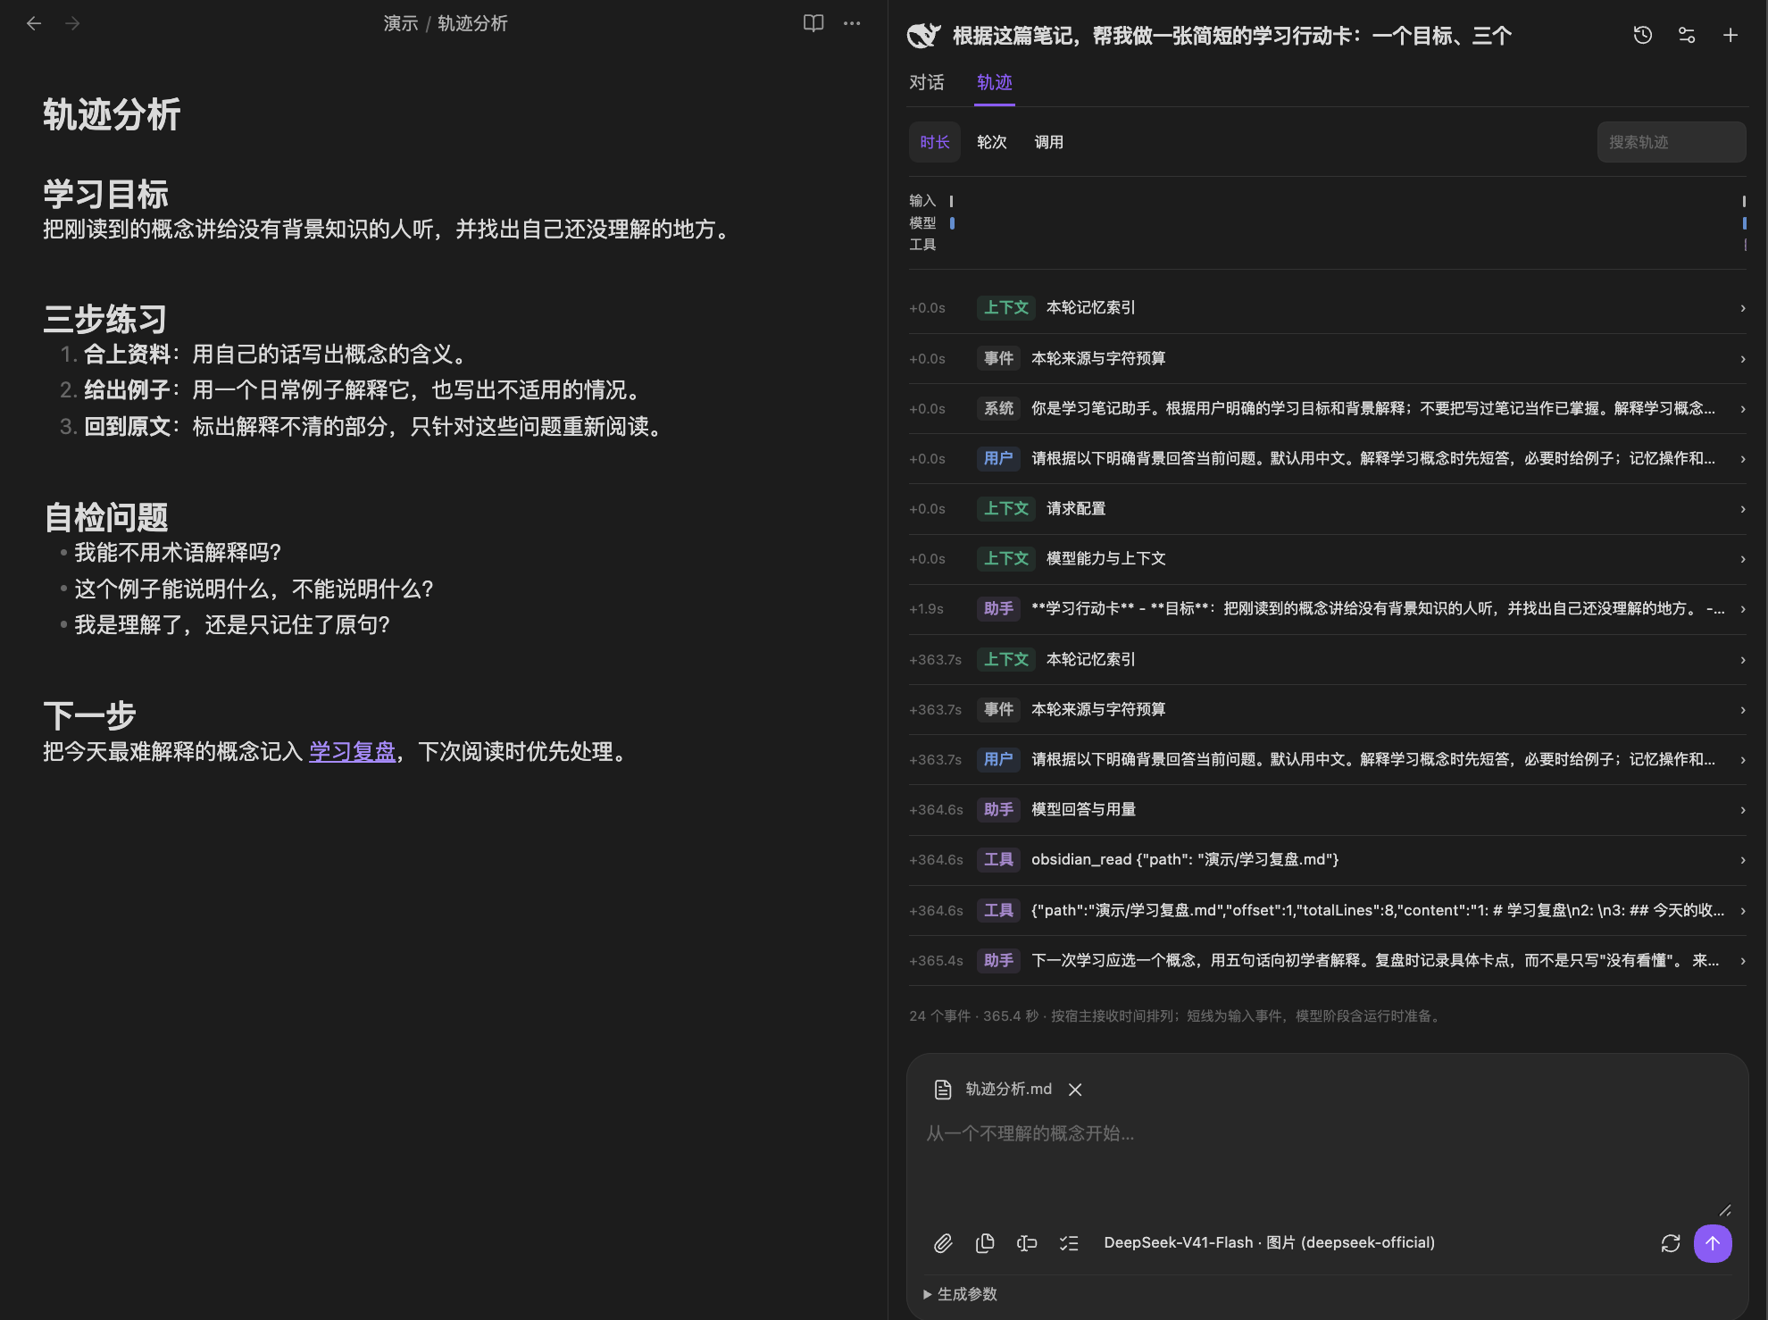Navigate back with the left arrow icon
This screenshot has width=1768, height=1320.
[34, 23]
